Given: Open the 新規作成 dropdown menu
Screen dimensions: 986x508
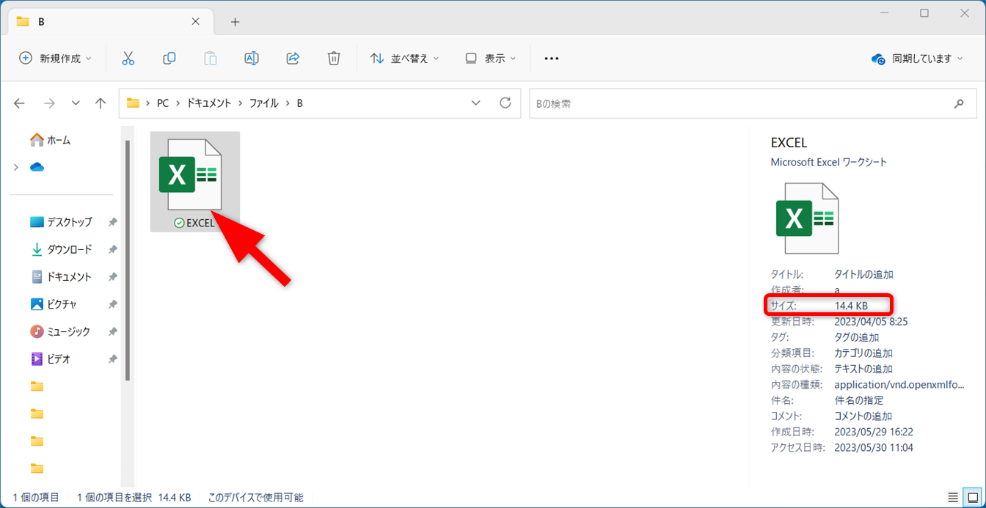Looking at the screenshot, I should click(56, 59).
